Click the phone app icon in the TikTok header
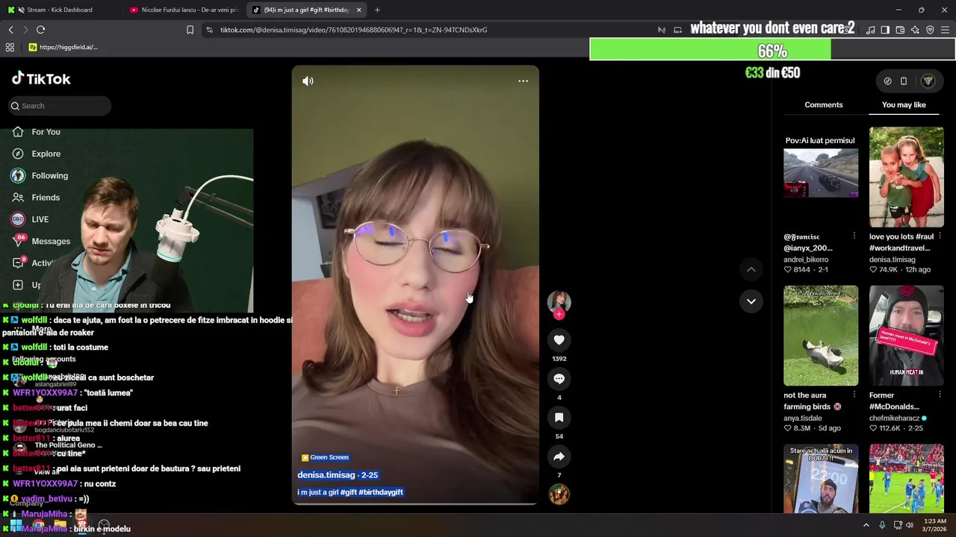The width and height of the screenshot is (956, 537). (x=904, y=81)
